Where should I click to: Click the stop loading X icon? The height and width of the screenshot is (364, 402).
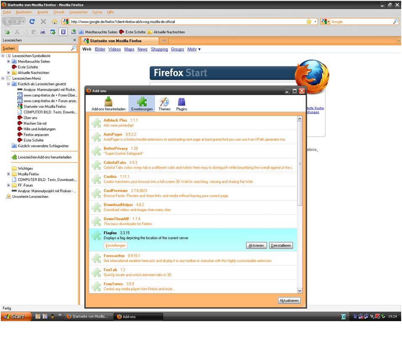click(43, 21)
